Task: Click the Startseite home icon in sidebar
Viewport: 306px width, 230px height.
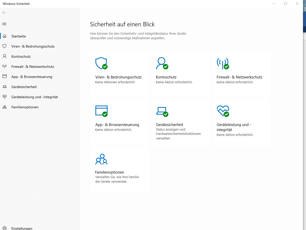Action: pyautogui.click(x=4, y=36)
